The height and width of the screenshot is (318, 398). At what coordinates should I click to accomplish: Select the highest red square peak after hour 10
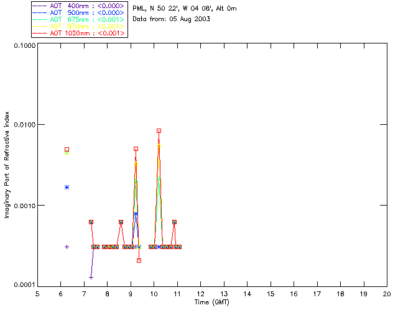click(159, 131)
